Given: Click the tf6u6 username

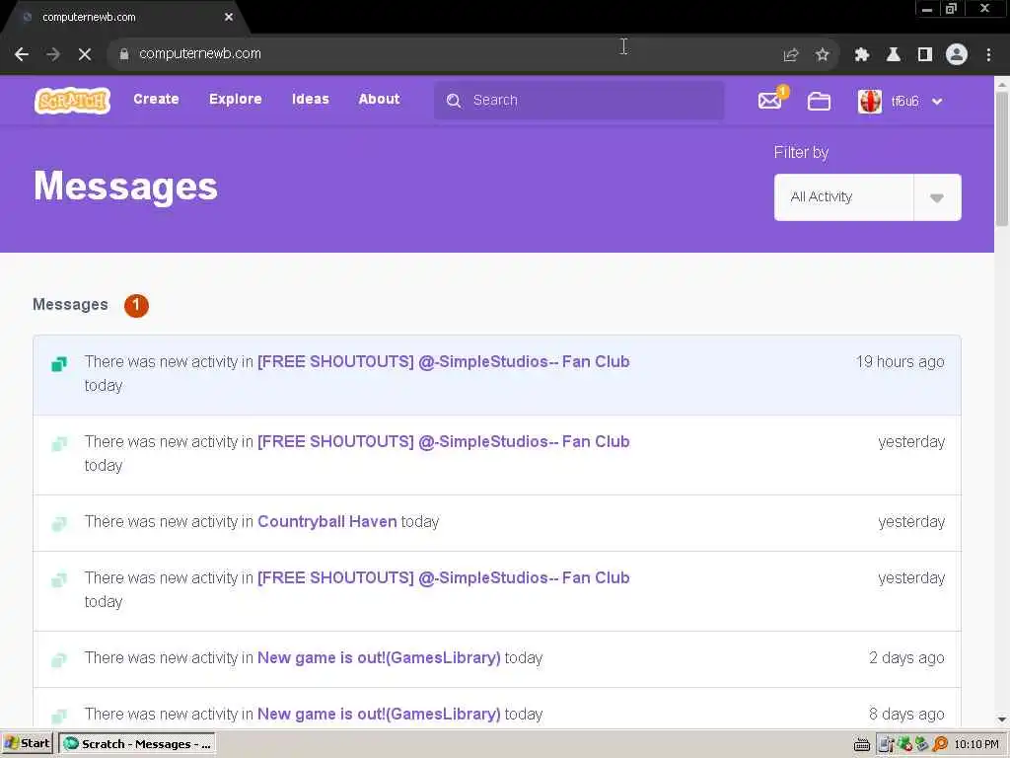Looking at the screenshot, I should pos(904,102).
